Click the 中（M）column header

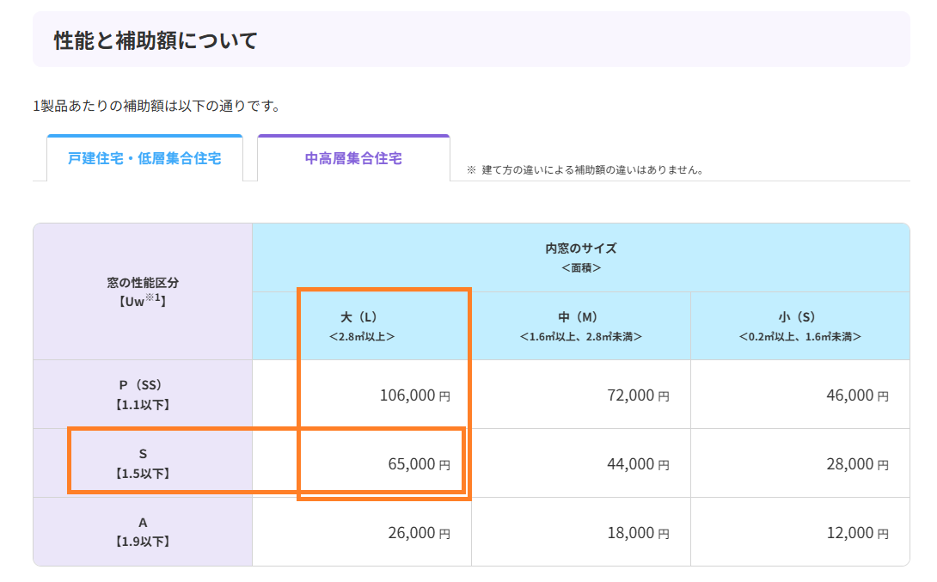pyautogui.click(x=581, y=326)
